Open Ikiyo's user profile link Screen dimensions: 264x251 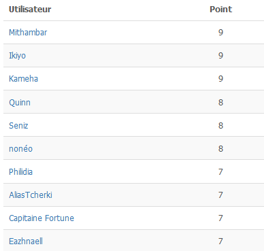(x=17, y=56)
